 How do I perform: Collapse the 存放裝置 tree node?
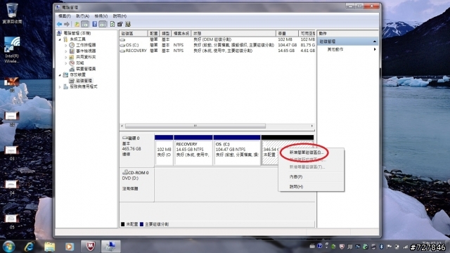pos(60,75)
